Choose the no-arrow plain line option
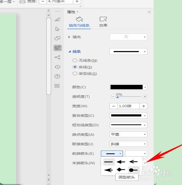The width and height of the screenshot is (182, 185). pyautogui.click(x=108, y=162)
